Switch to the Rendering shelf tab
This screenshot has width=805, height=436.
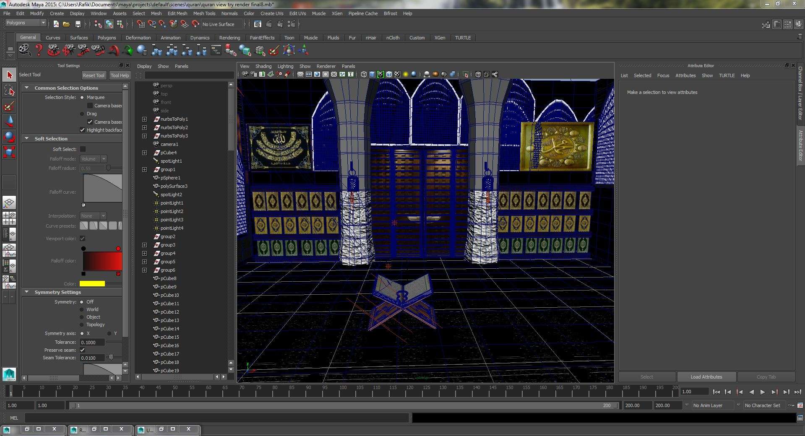229,38
